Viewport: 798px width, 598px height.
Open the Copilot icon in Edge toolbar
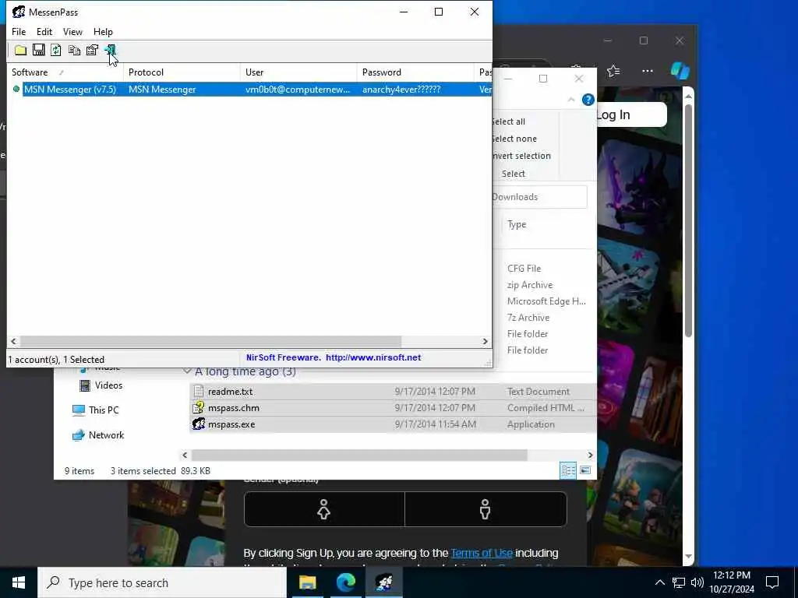tap(680, 71)
